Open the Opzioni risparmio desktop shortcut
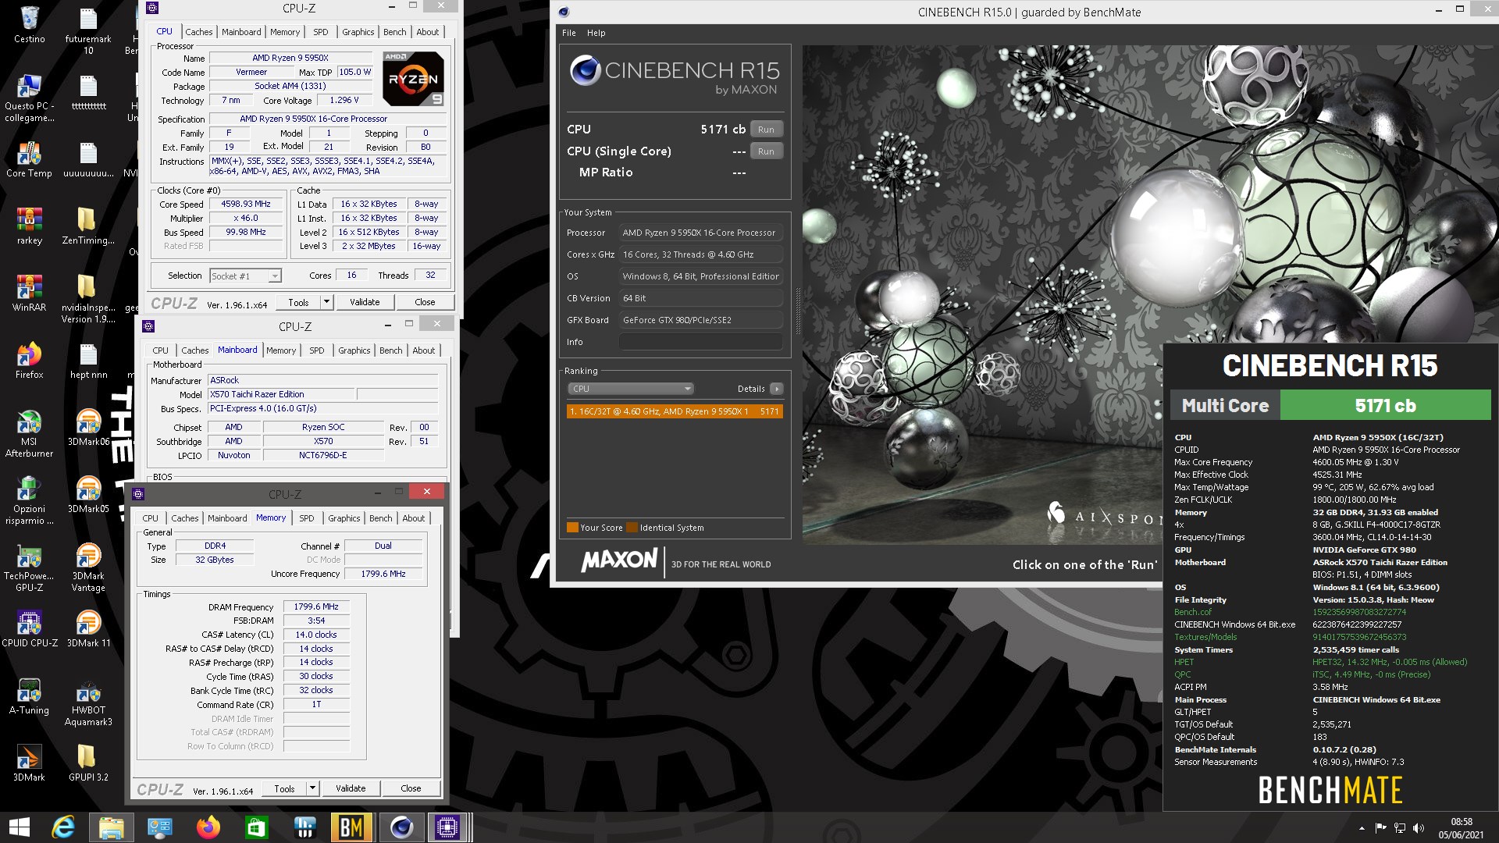The height and width of the screenshot is (843, 1499). [30, 501]
